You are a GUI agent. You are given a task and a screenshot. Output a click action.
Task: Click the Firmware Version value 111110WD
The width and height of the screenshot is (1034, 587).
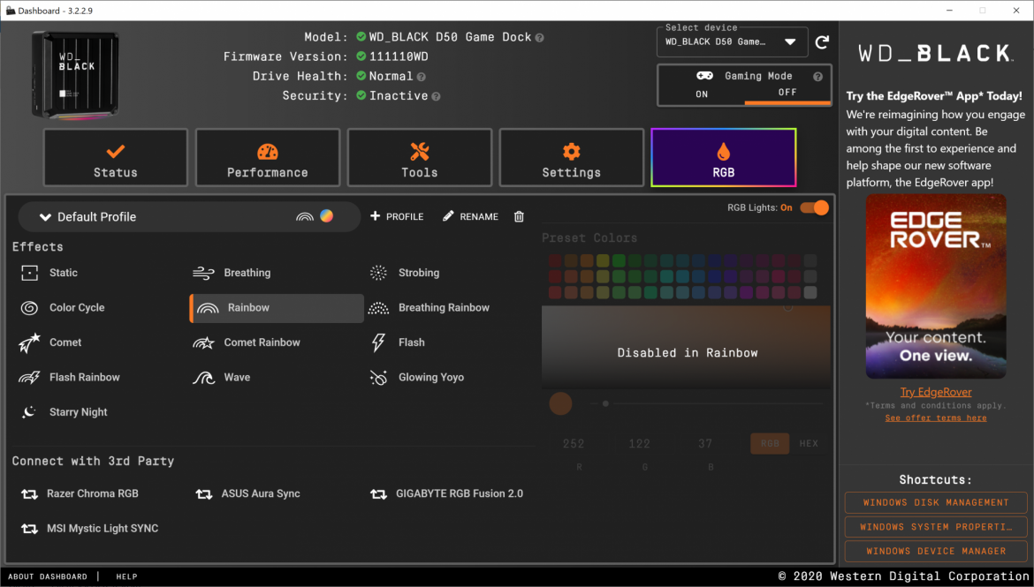pos(399,57)
